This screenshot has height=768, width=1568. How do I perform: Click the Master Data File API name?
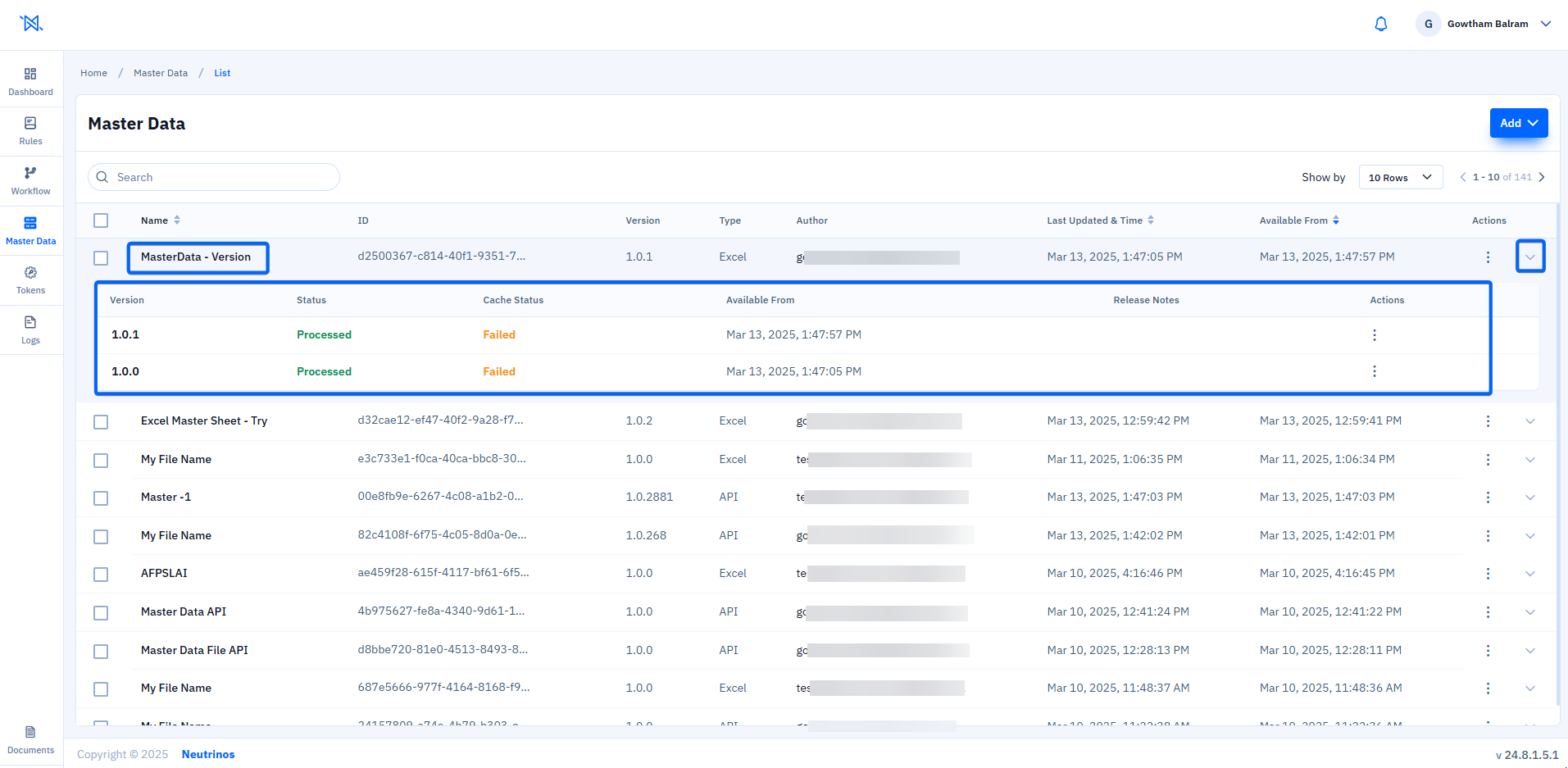194,650
